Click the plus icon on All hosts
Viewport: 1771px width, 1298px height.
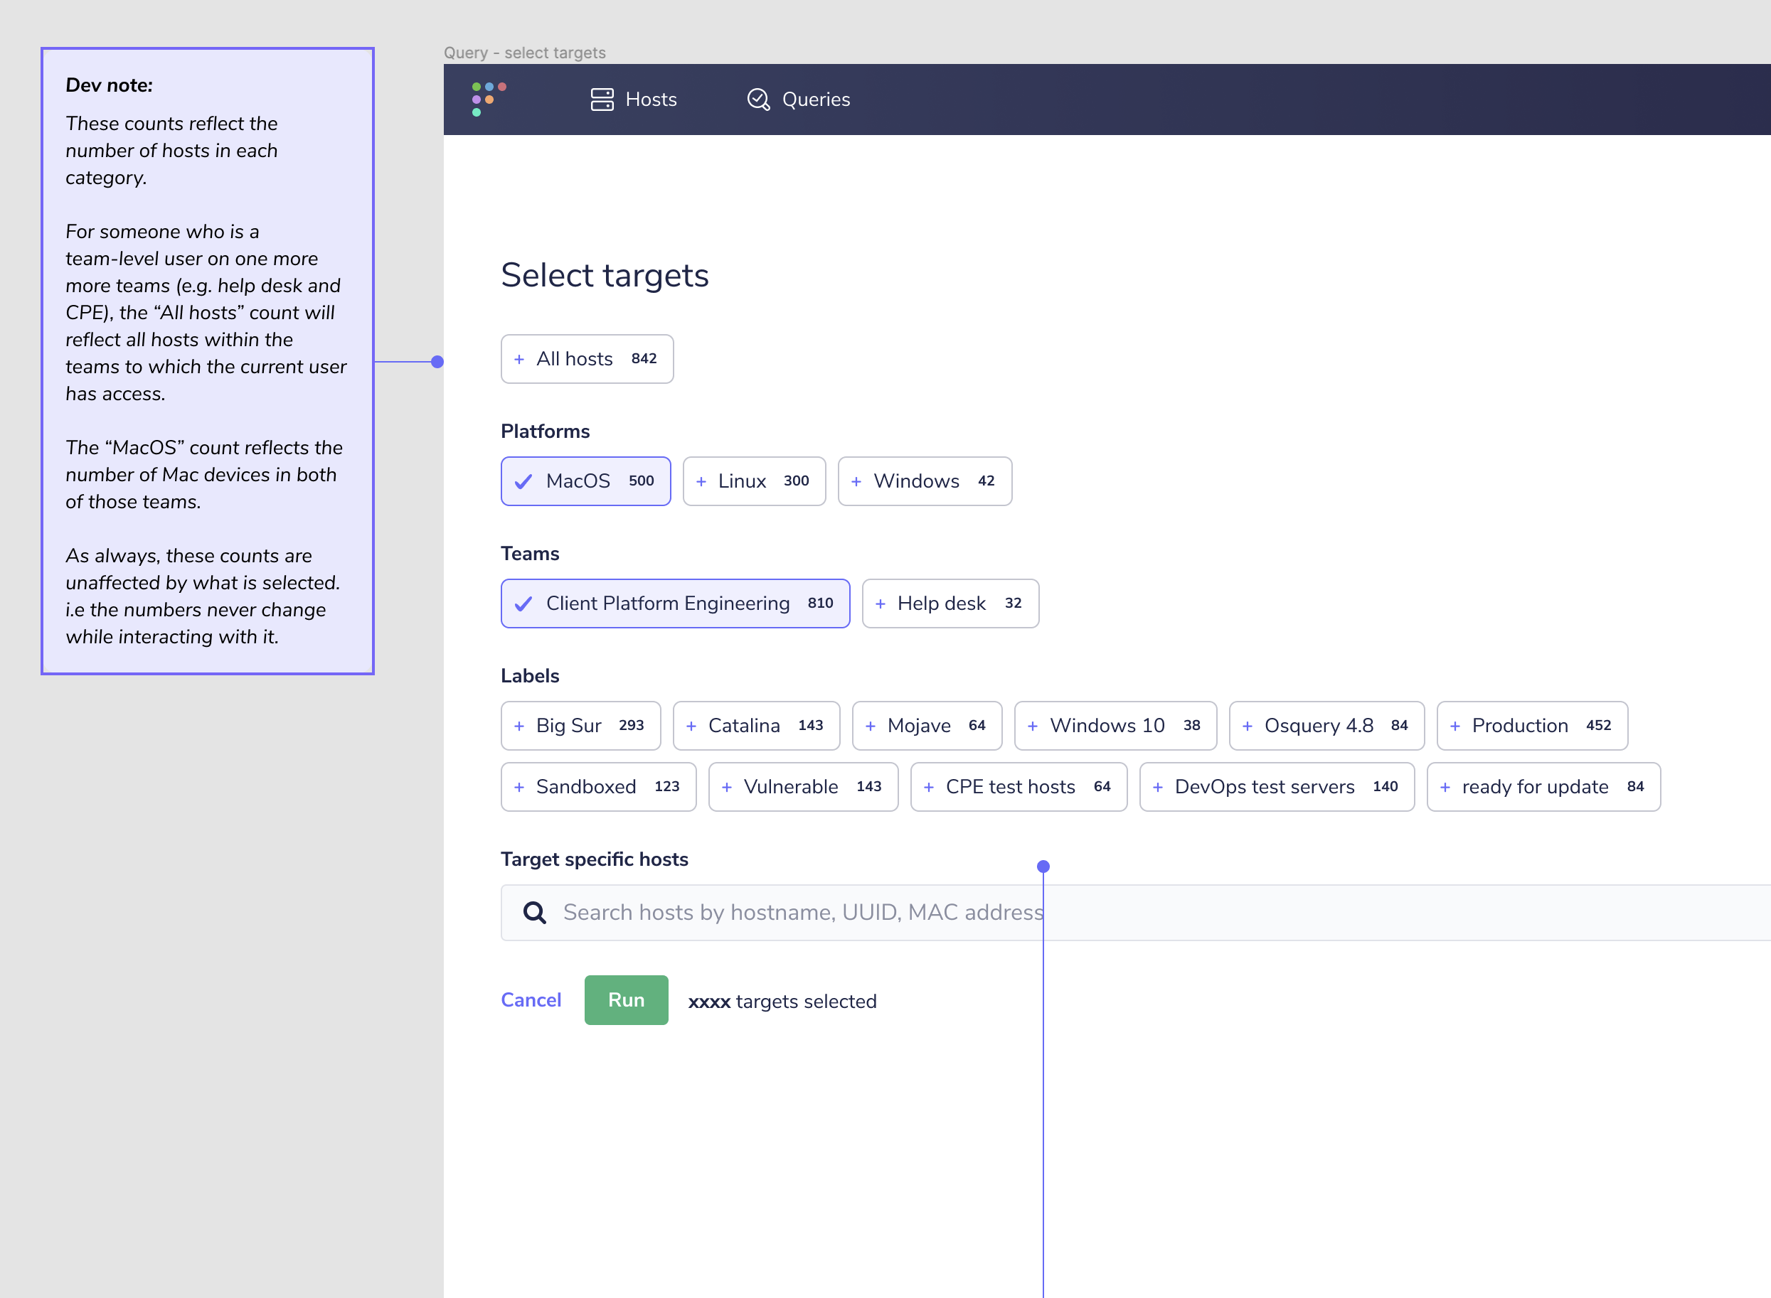coord(518,359)
